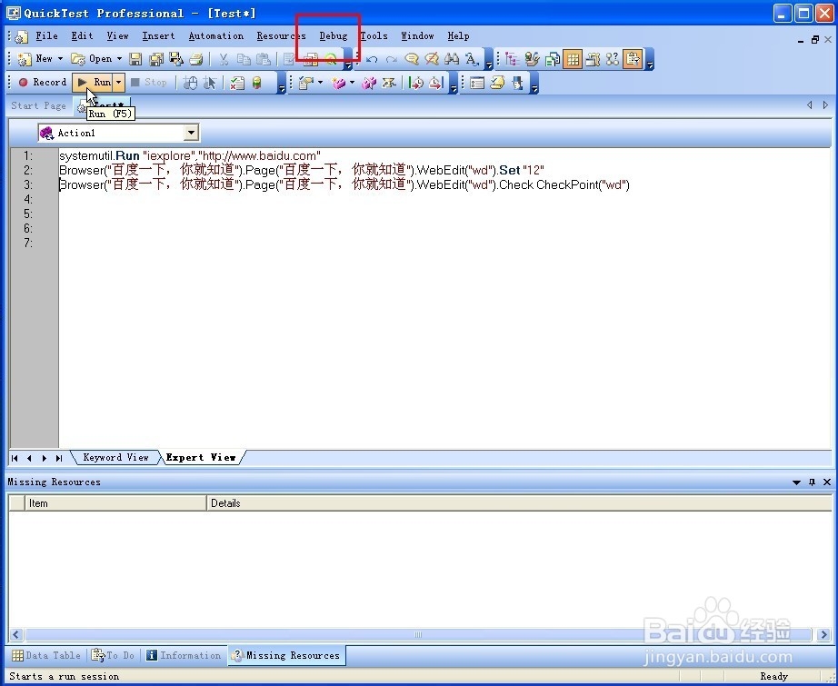This screenshot has width=838, height=686.
Task: Toggle the Data Table grid toolbar button
Action: (573, 59)
